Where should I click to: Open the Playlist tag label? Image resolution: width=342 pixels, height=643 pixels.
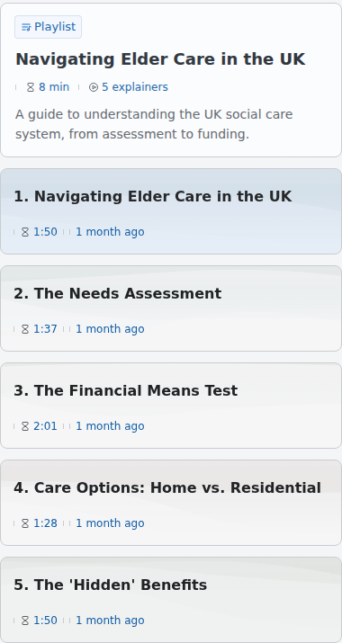coord(48,27)
